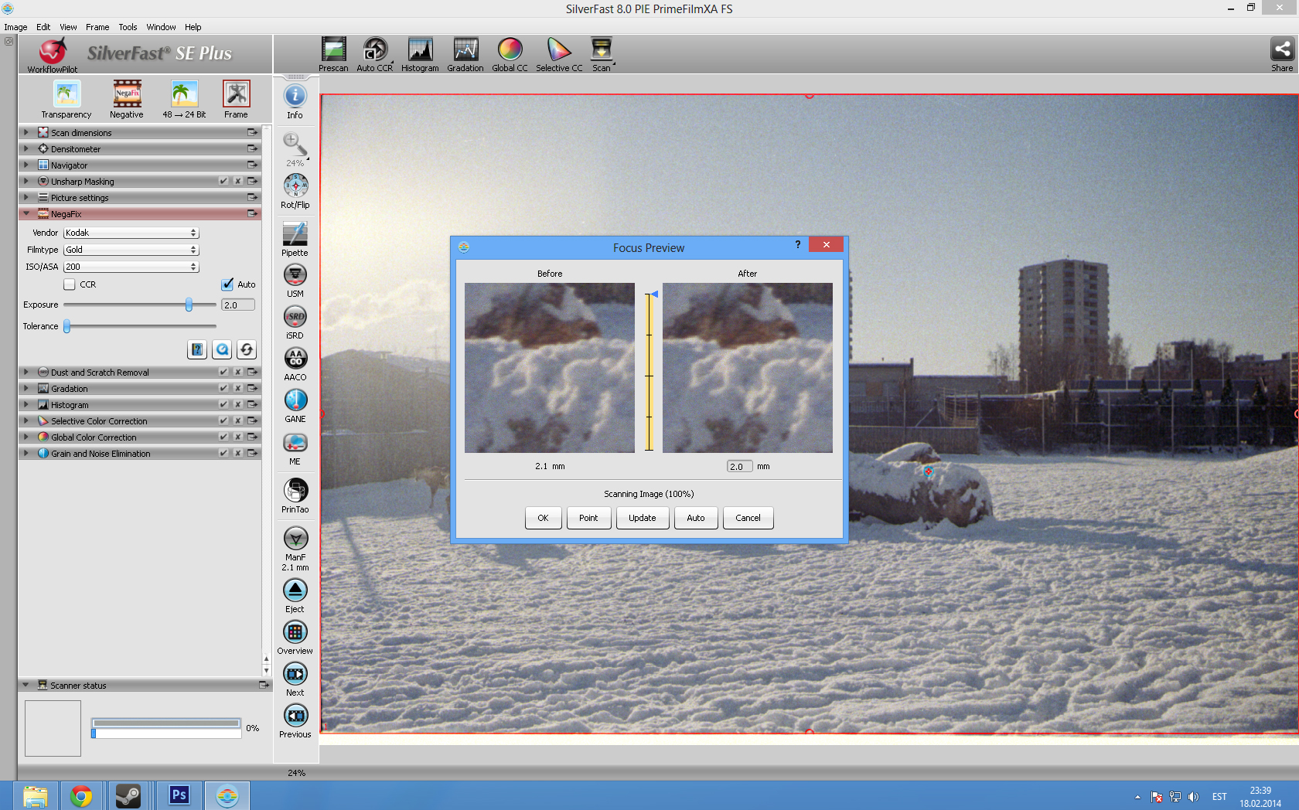Viewport: 1299px width, 810px height.
Task: Toggle the Auto checkbox in NegaFix
Action: coord(227,284)
